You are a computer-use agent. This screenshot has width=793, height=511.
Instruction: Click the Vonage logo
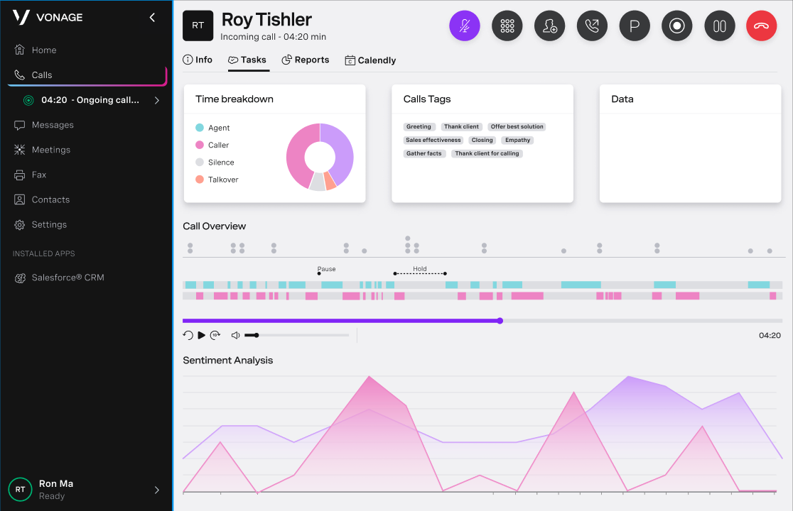point(48,17)
